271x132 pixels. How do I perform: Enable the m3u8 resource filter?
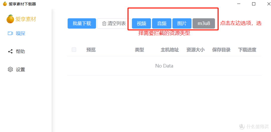pyautogui.click(x=204, y=24)
